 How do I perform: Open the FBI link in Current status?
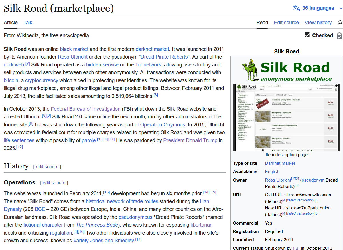[x=296, y=248]
